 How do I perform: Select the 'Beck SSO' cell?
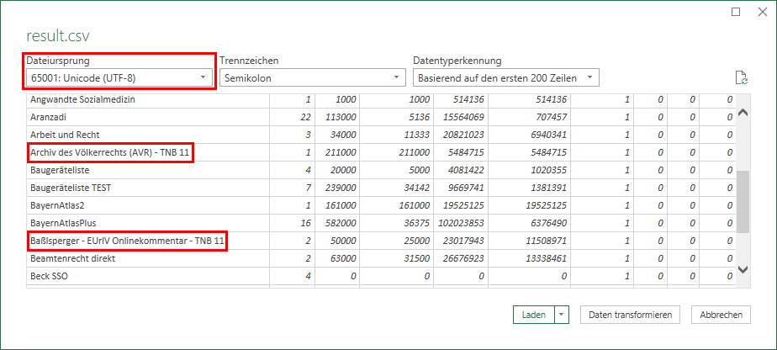(x=148, y=276)
